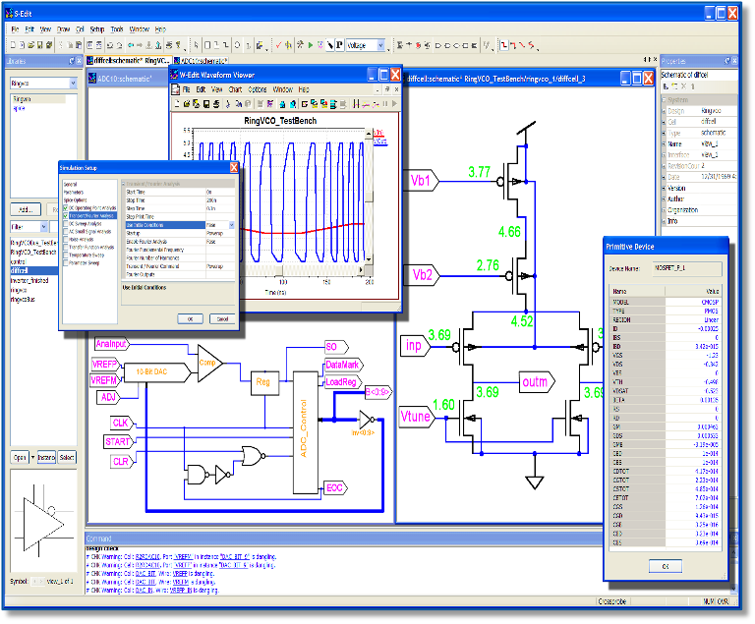Collapse the System section in Properties
The image size is (755, 624).
[x=665, y=99]
